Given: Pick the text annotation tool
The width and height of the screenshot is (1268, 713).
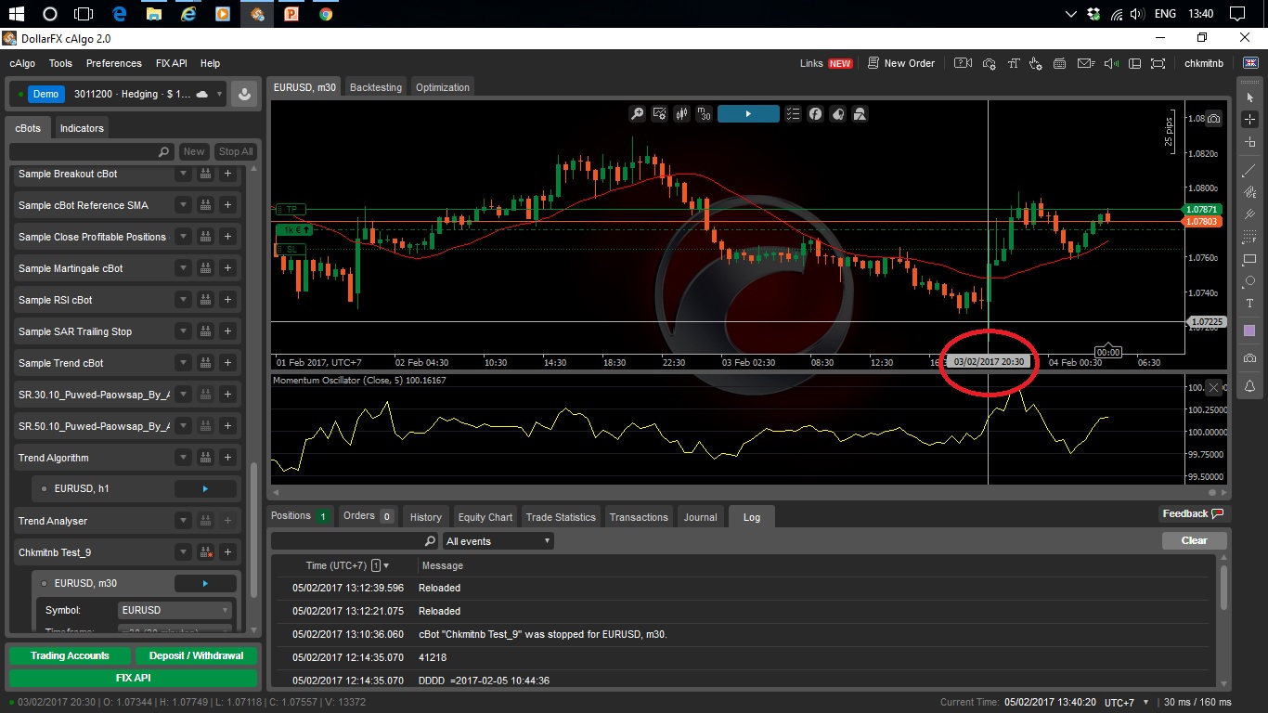Looking at the screenshot, I should pyautogui.click(x=1249, y=304).
